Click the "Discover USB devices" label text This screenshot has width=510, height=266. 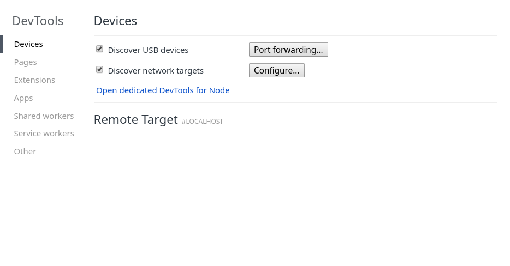(x=148, y=50)
